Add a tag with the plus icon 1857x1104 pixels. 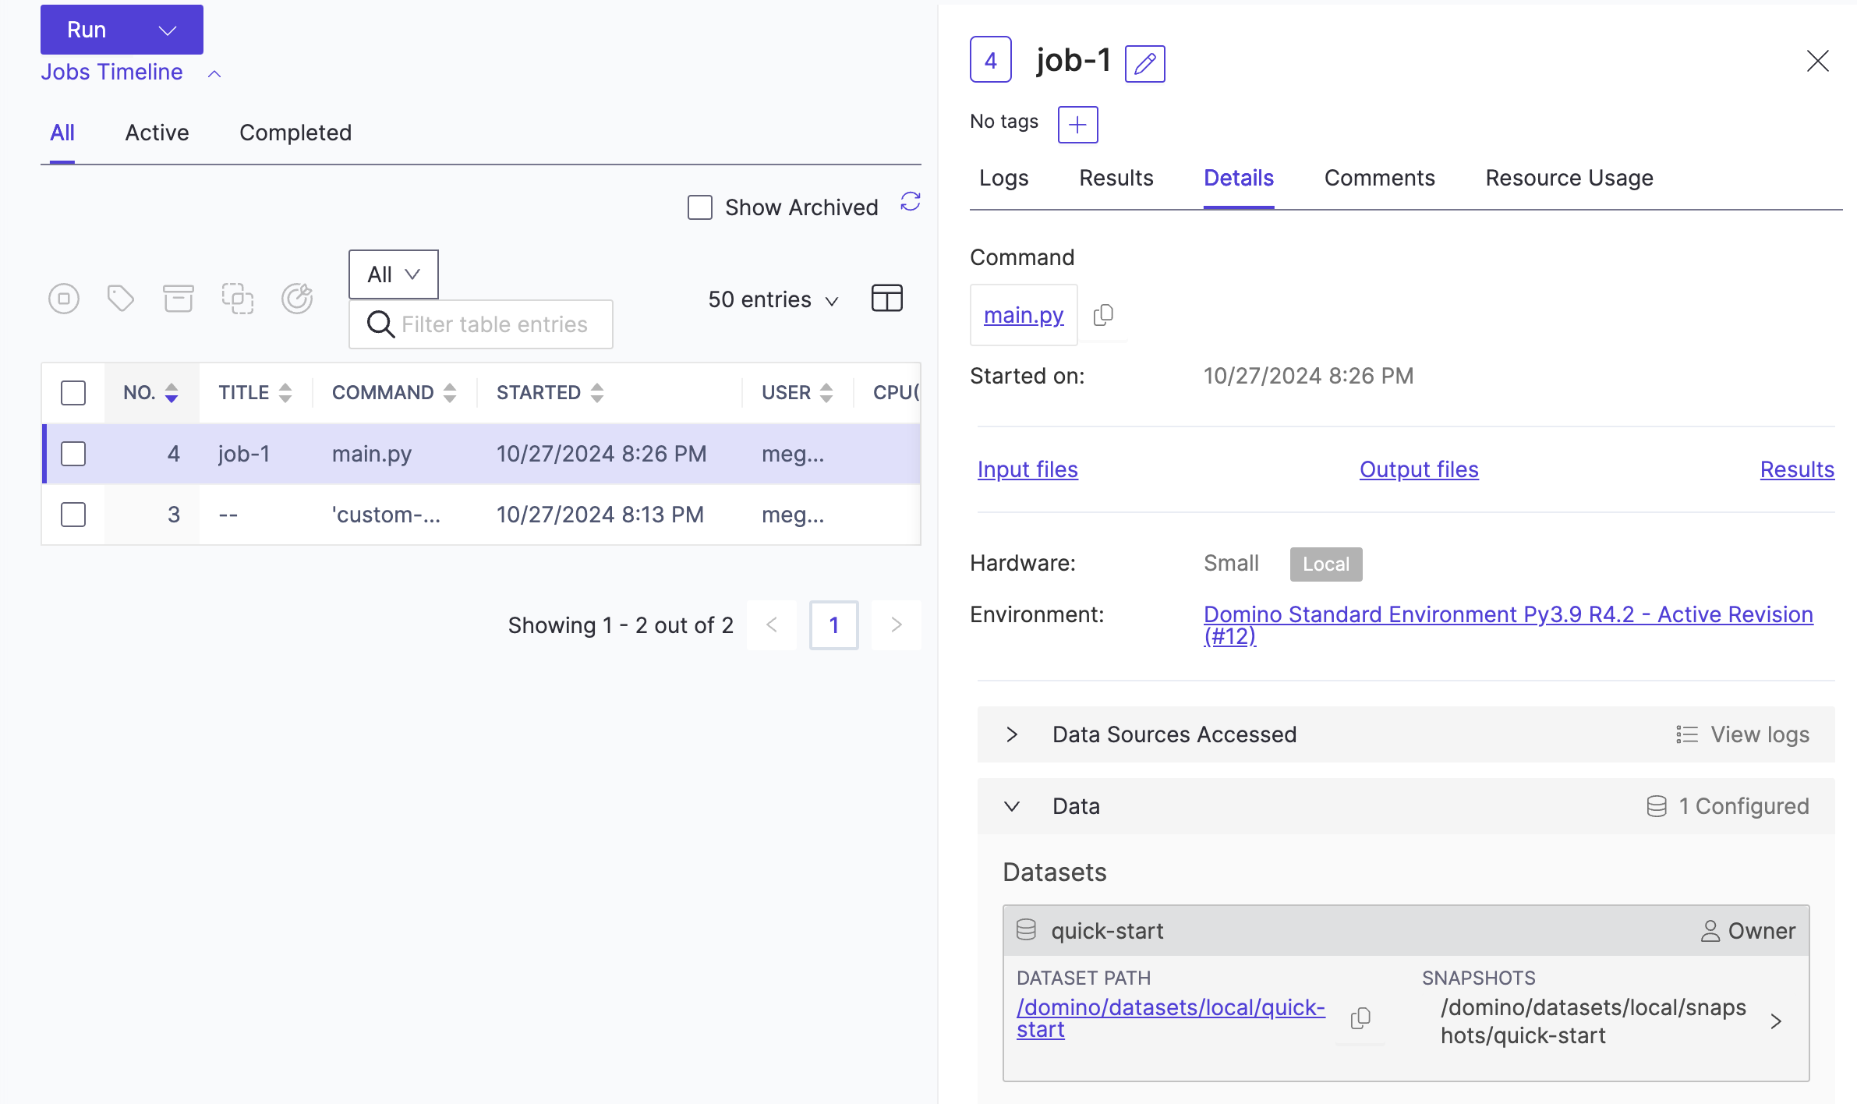[1078, 125]
